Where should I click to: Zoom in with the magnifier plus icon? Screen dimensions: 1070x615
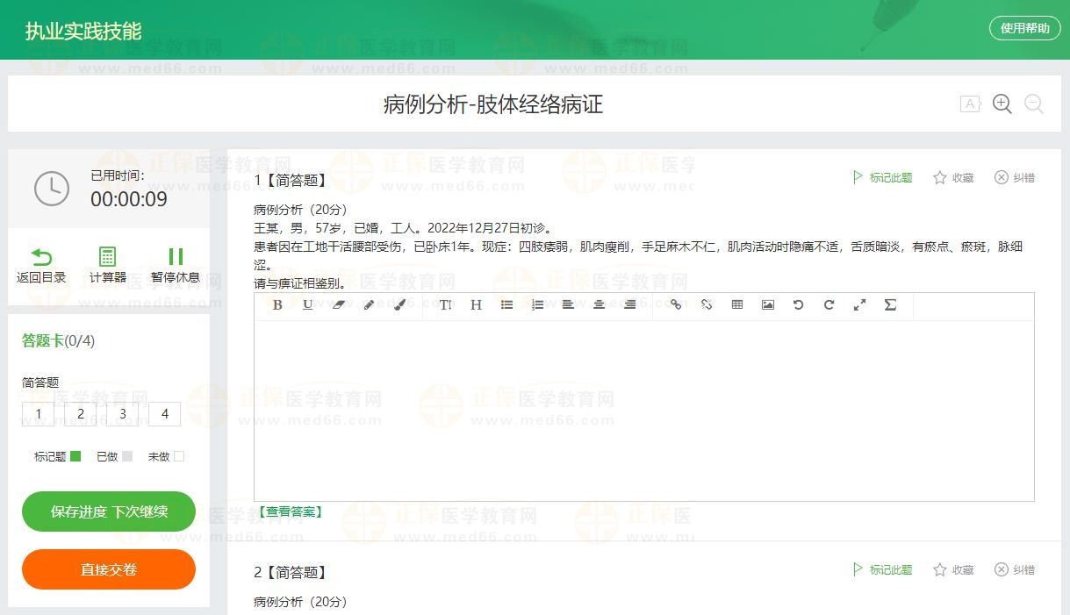(1002, 104)
